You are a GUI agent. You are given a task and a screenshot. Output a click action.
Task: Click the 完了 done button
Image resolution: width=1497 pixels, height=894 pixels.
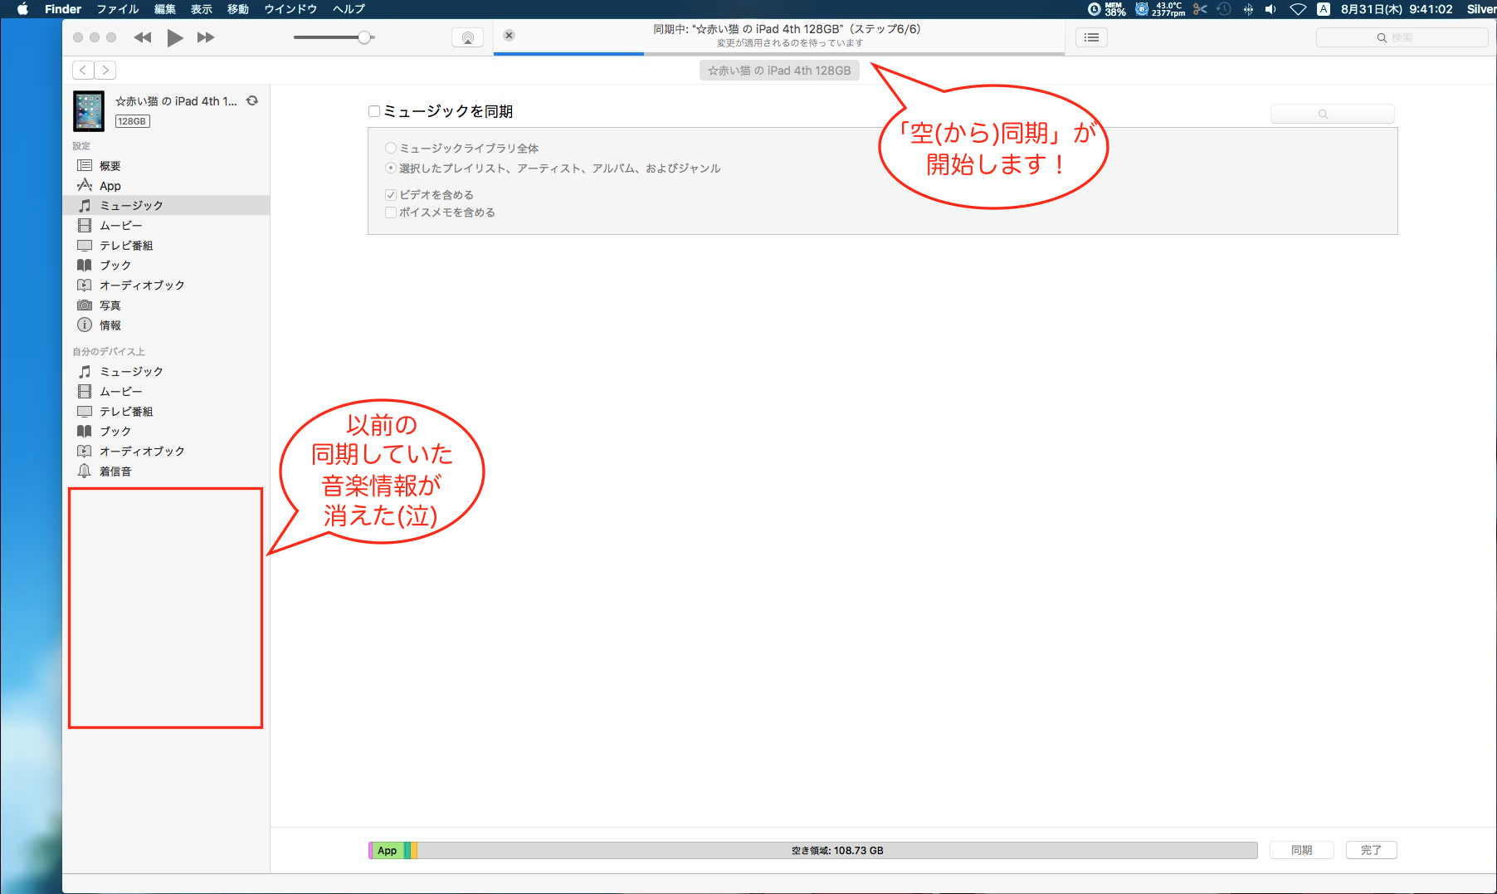(x=1371, y=850)
